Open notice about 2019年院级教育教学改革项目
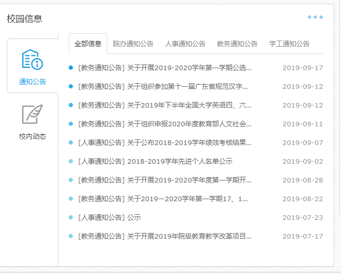 165,236
